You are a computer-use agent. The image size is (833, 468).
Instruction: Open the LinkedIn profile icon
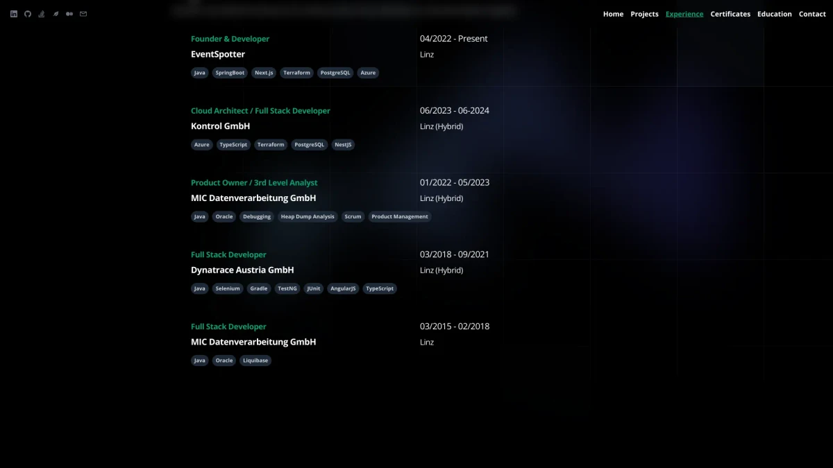(x=14, y=14)
